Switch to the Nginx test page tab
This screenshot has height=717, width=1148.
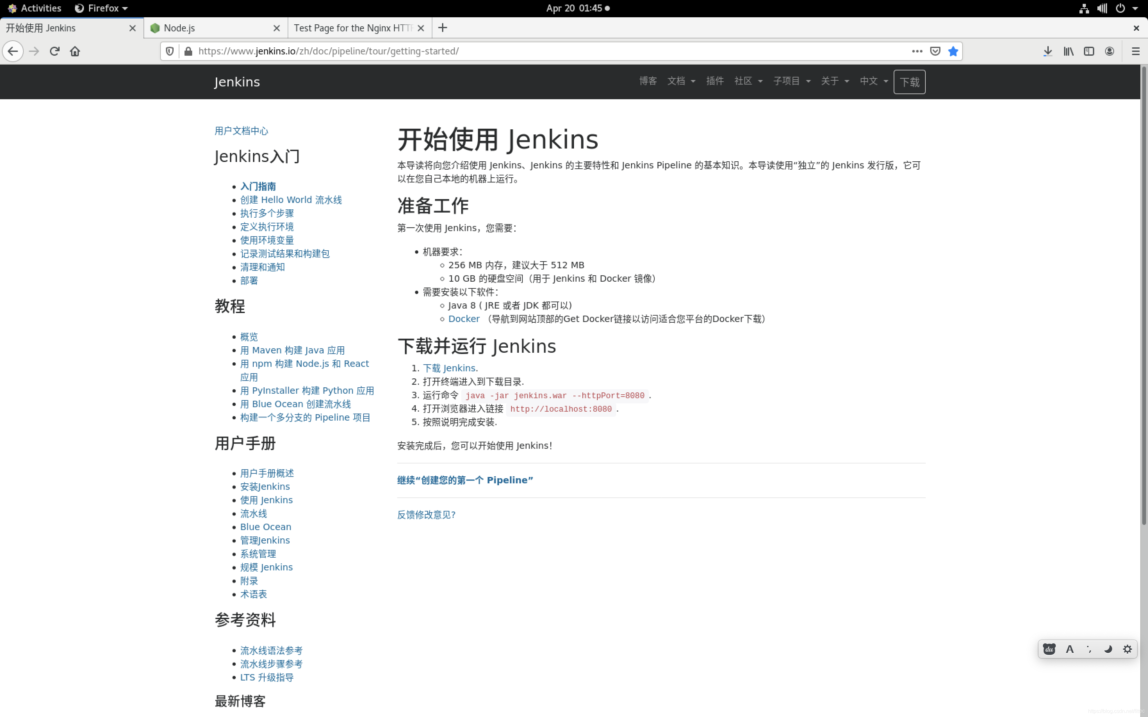[353, 28]
